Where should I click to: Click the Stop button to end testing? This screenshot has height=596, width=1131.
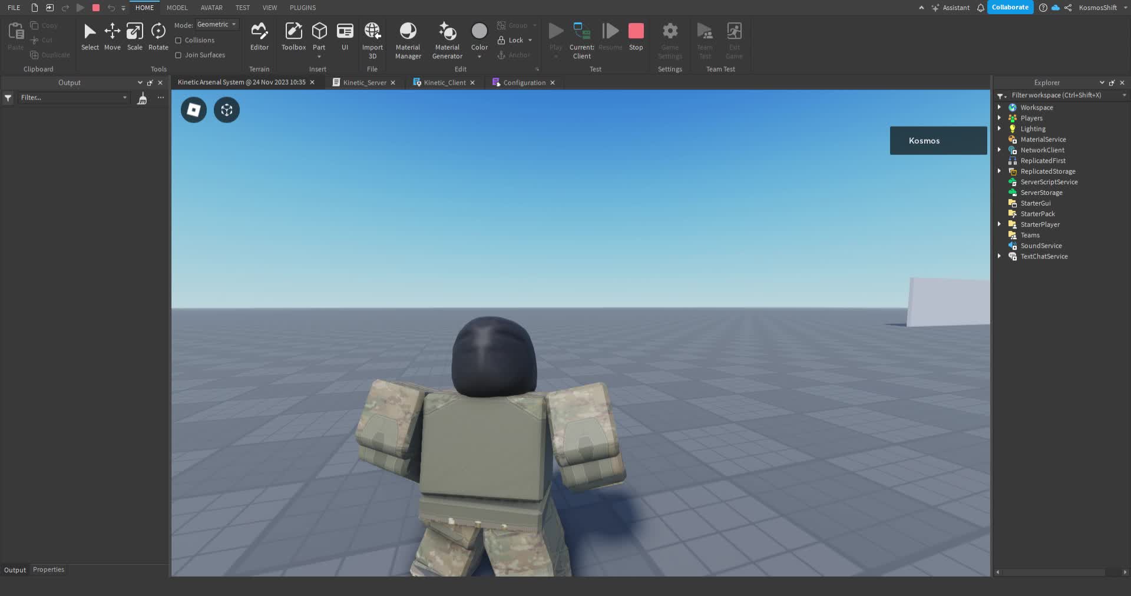pyautogui.click(x=636, y=37)
